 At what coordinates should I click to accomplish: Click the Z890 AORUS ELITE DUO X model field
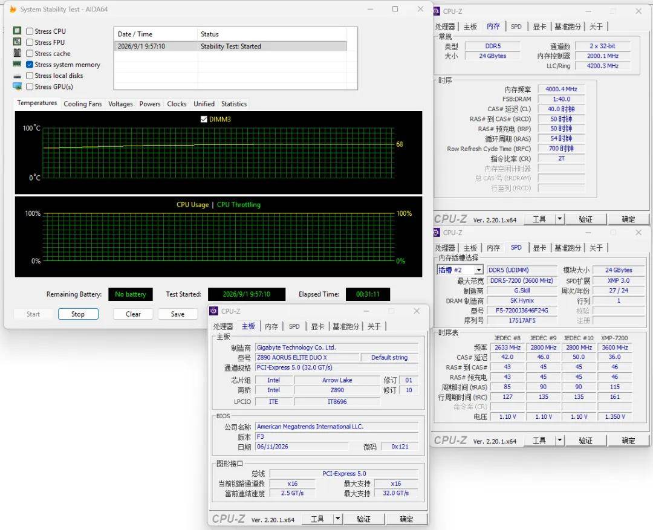point(307,357)
